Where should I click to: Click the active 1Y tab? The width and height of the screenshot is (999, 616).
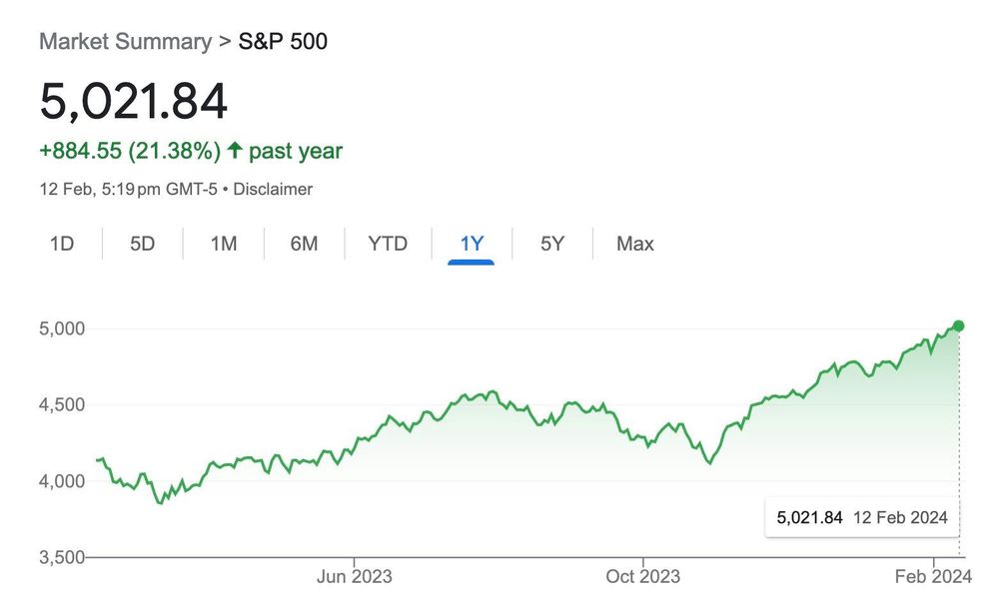coord(470,243)
